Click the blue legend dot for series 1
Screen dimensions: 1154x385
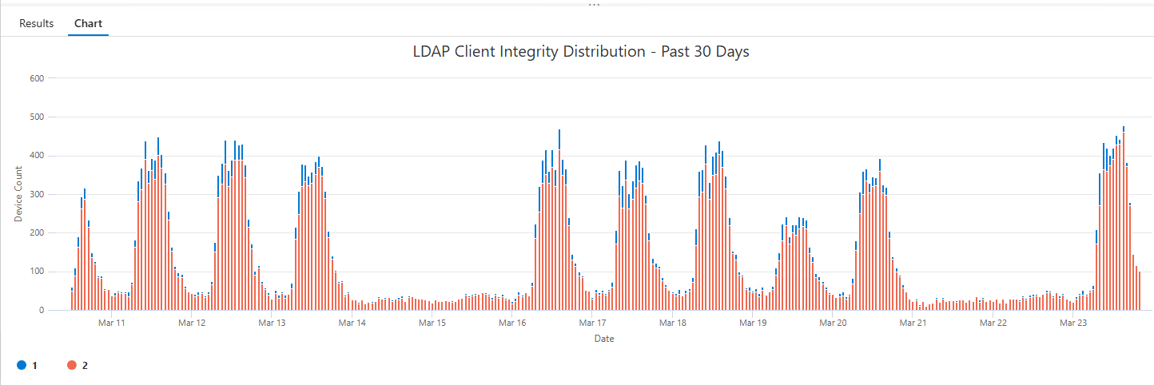21,365
